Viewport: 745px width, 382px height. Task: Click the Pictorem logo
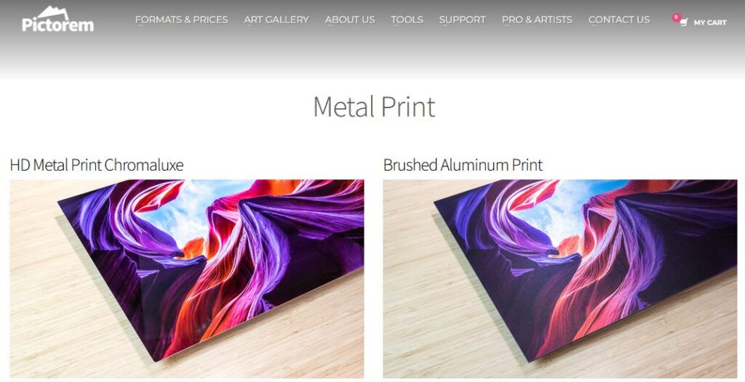click(57, 20)
